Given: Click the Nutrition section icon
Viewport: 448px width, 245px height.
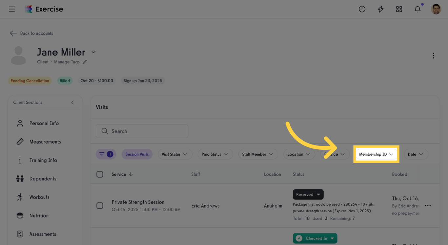Looking at the screenshot, I should pyautogui.click(x=20, y=215).
